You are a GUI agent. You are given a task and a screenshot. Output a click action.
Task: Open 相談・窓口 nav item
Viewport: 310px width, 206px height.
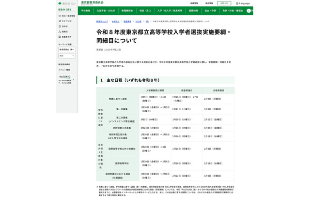point(145,11)
